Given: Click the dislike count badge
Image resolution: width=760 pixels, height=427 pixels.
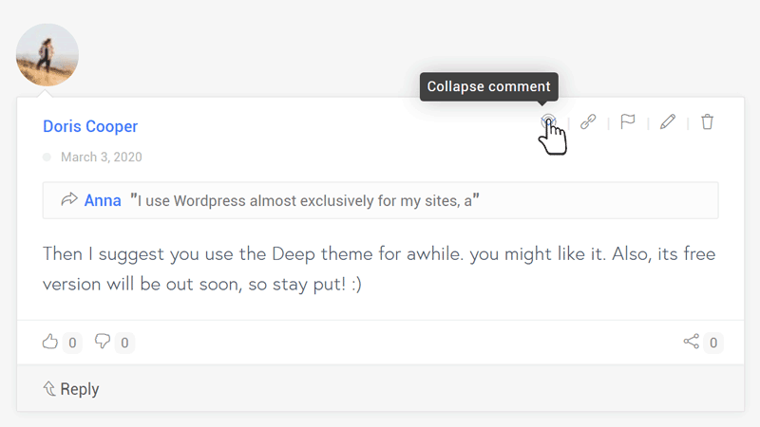Looking at the screenshot, I should [x=124, y=343].
